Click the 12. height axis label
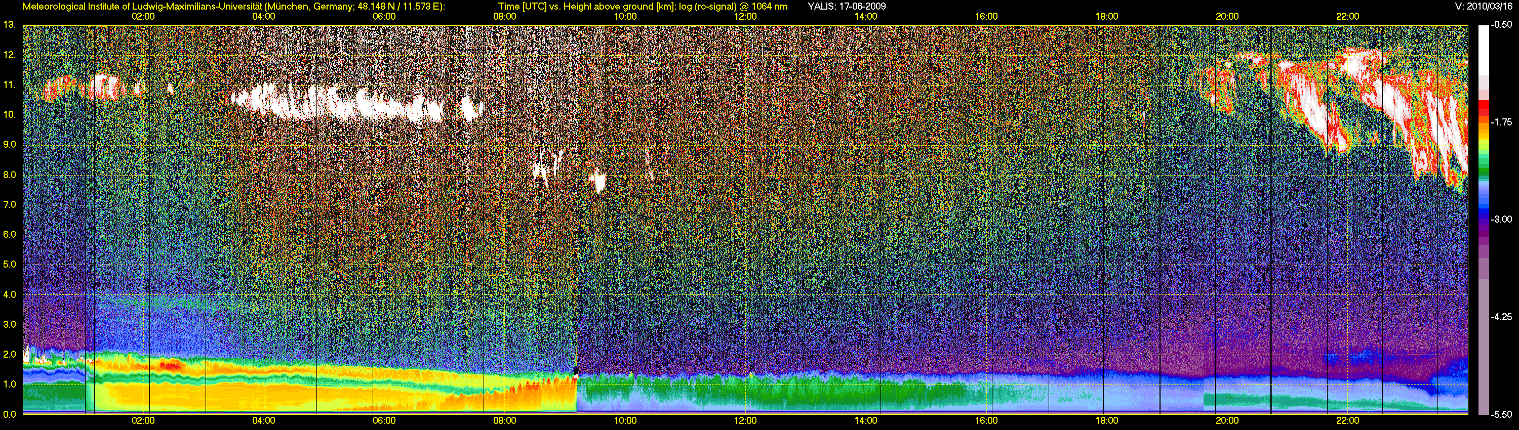1519x430 pixels. point(10,55)
